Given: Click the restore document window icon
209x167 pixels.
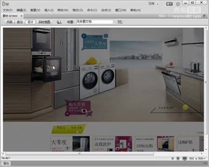Looking at the screenshot, I should pyautogui.click(x=204, y=16).
